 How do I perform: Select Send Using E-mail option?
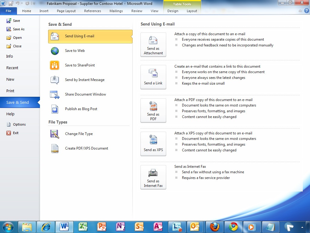(90, 36)
